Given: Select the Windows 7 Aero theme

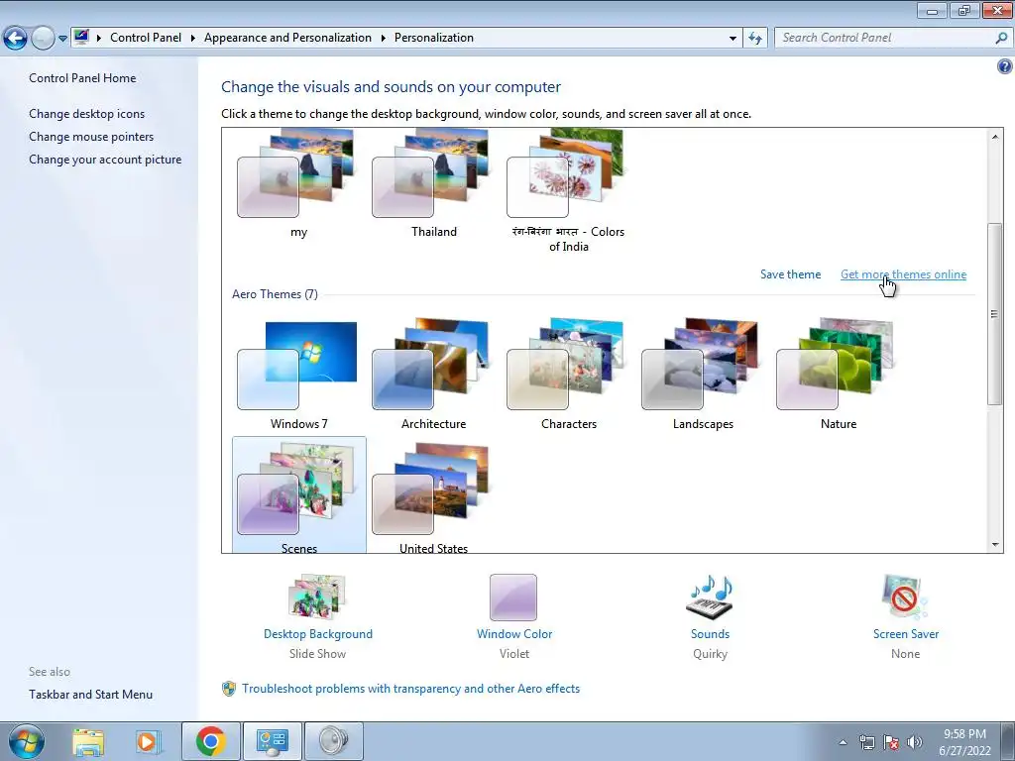Looking at the screenshot, I should [x=298, y=374].
